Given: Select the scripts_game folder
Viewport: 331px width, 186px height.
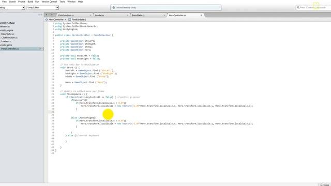Looking at the screenshot, I should coord(6,45).
